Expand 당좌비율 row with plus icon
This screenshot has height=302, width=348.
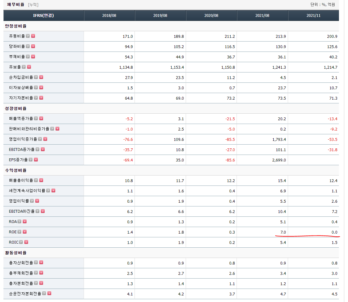pos(33,46)
